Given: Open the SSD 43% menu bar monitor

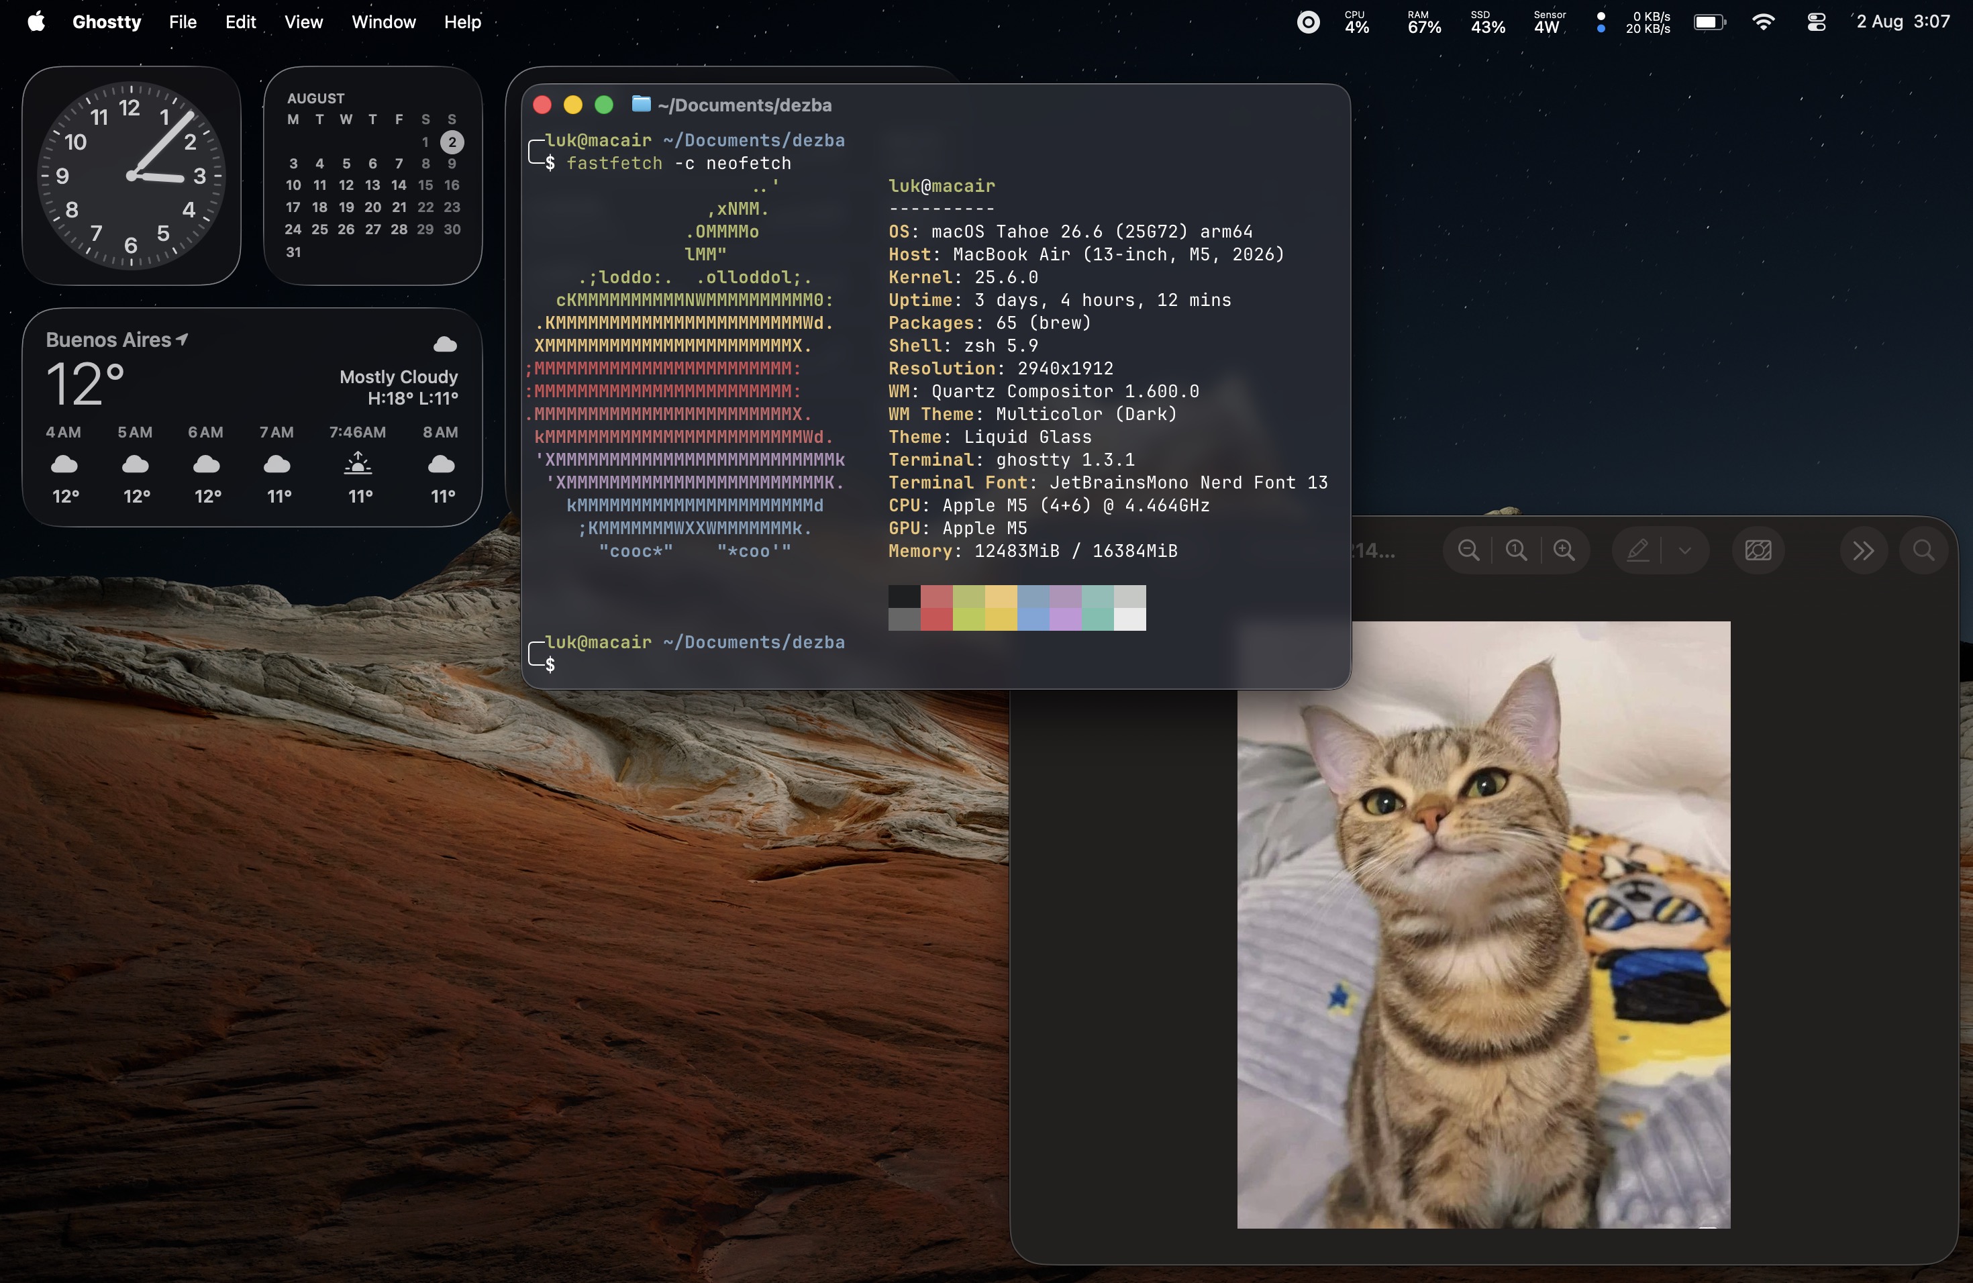Looking at the screenshot, I should pyautogui.click(x=1487, y=22).
